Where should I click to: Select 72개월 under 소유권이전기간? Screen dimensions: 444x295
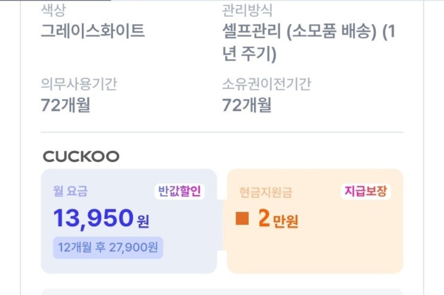point(247,105)
